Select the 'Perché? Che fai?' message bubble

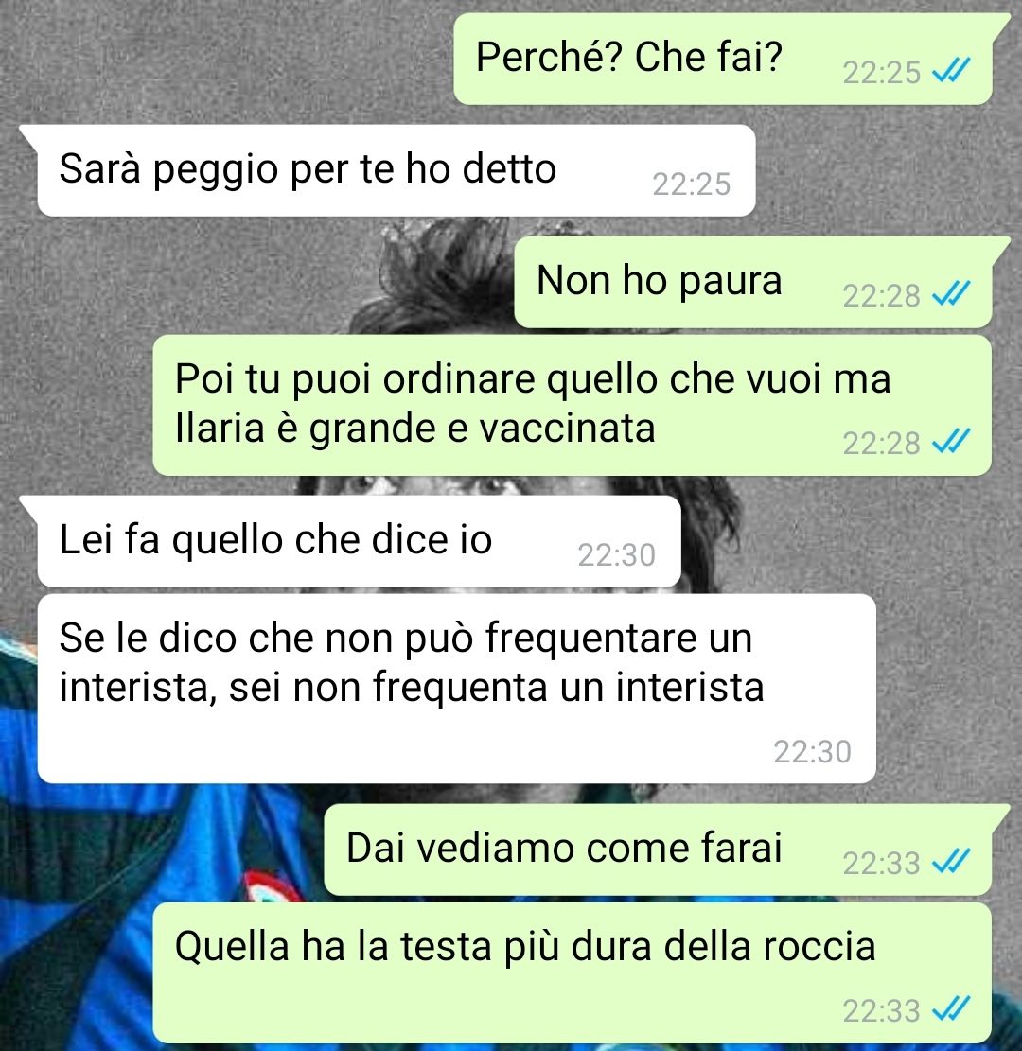723,59
